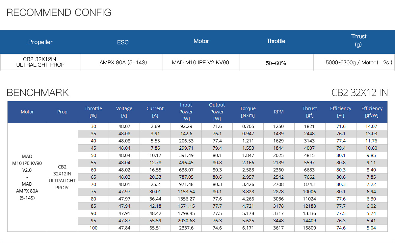This screenshot has width=395, height=244.
Task: Select the ESC header in config table
Action: (123, 42)
